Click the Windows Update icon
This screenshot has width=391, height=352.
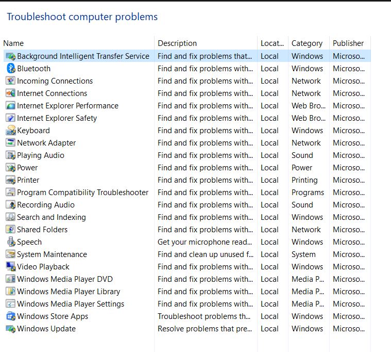10,329
